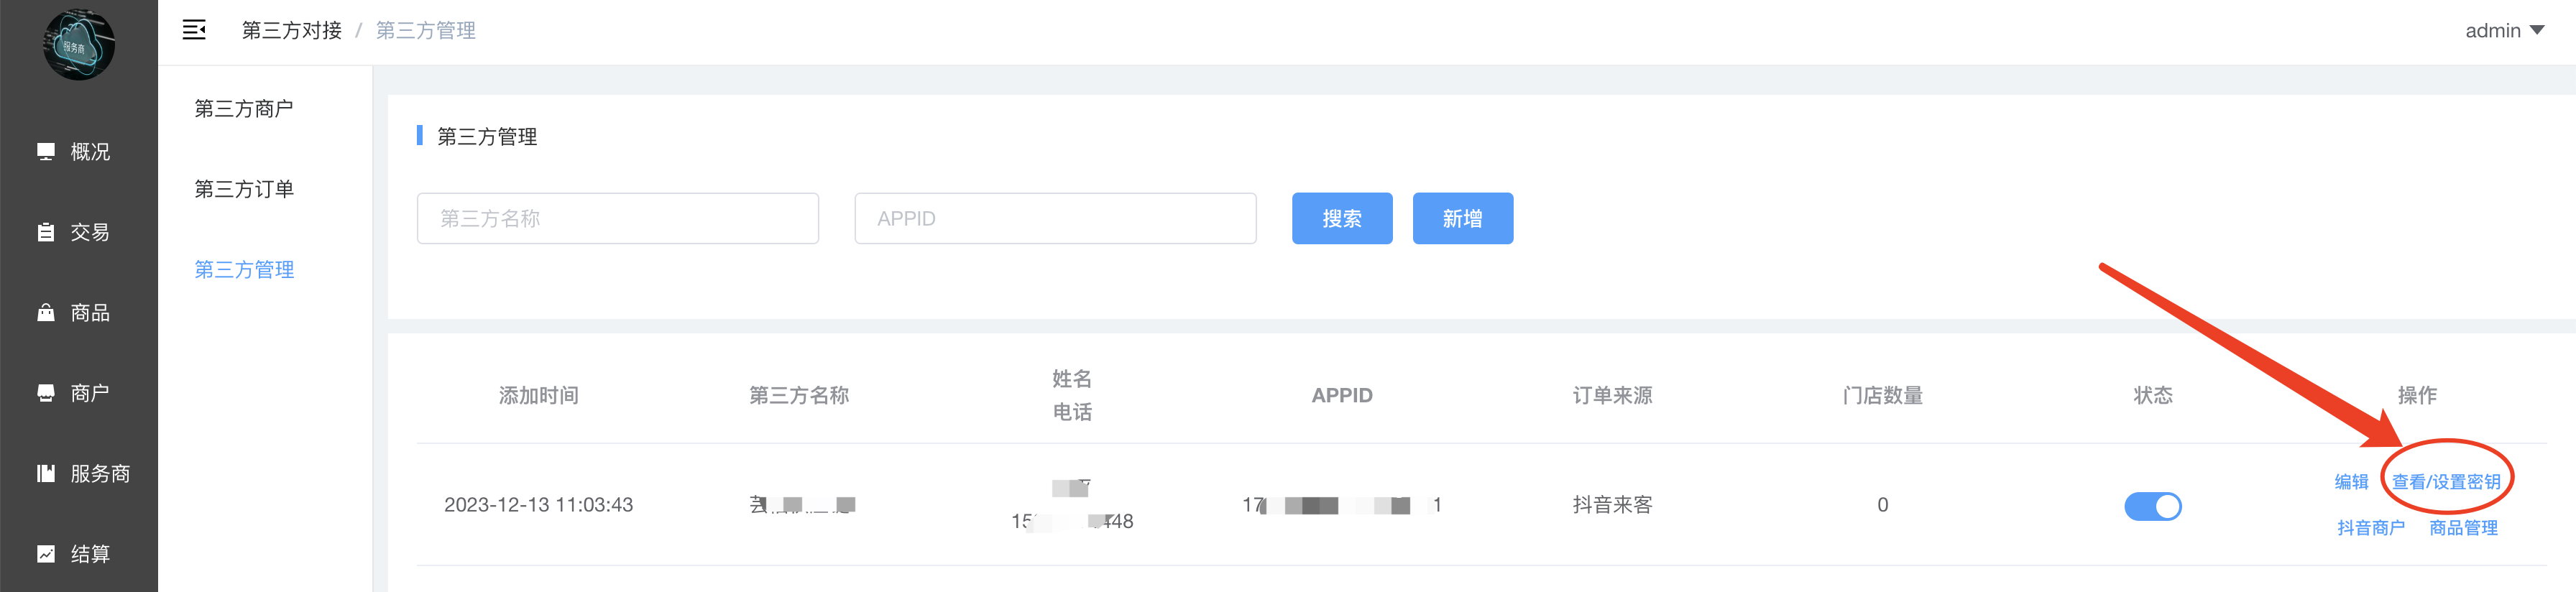2576x592 pixels.
Task: Focus the APPID input field
Action: coord(1055,218)
